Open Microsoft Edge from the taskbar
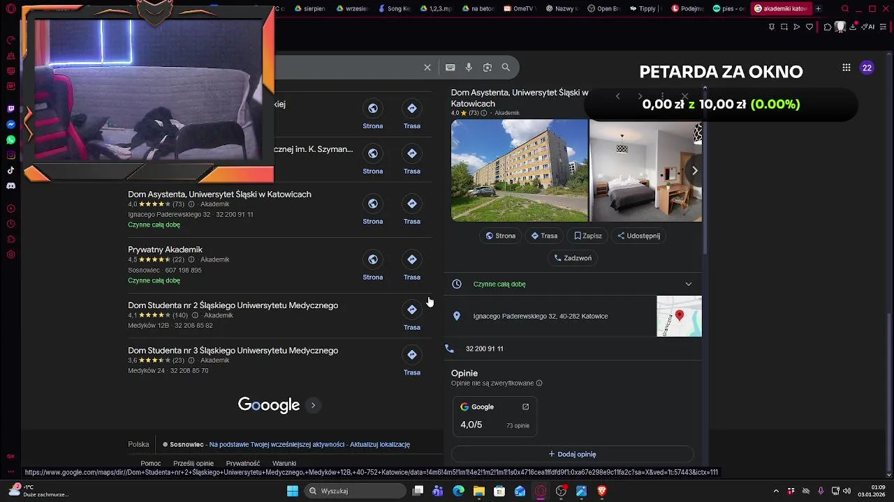The width and height of the screenshot is (894, 502). 458,491
